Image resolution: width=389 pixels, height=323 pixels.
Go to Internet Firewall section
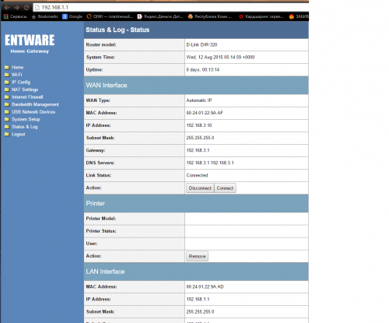[x=27, y=97]
